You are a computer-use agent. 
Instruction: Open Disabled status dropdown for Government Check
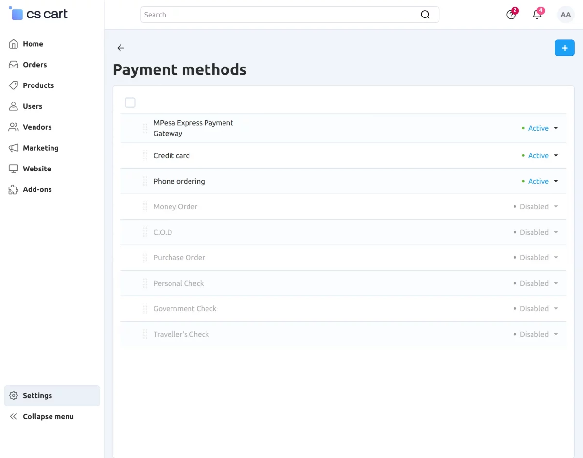click(x=536, y=309)
